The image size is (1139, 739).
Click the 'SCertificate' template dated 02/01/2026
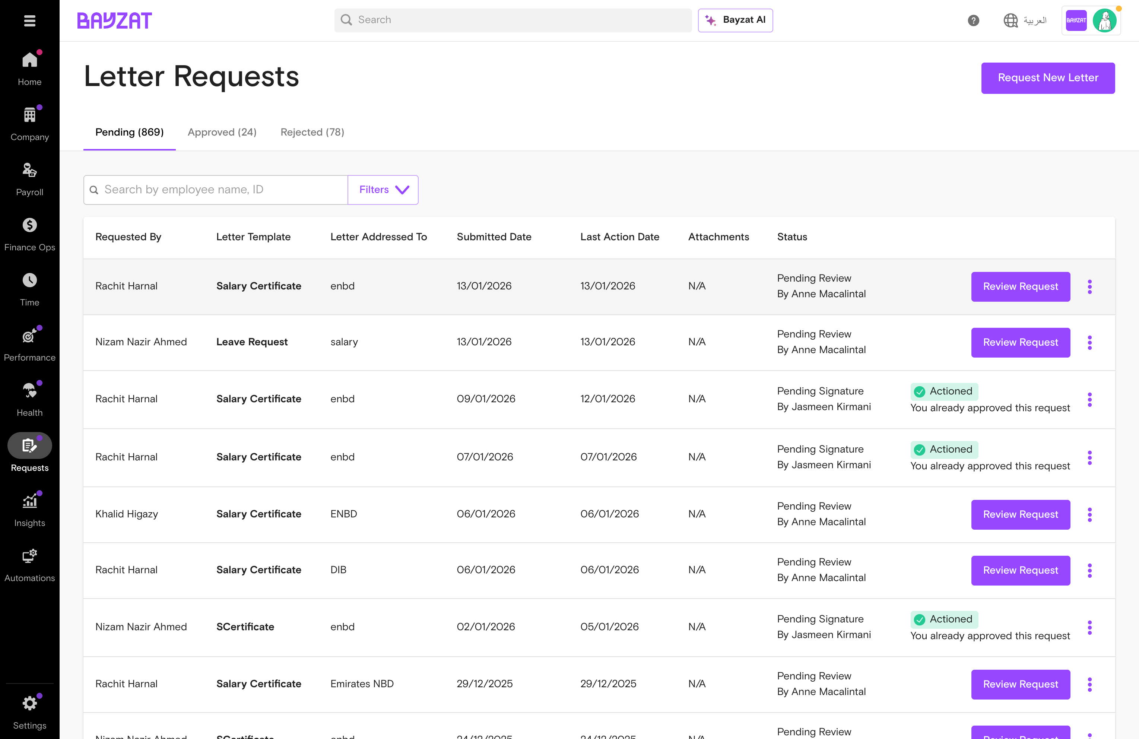[x=245, y=627]
